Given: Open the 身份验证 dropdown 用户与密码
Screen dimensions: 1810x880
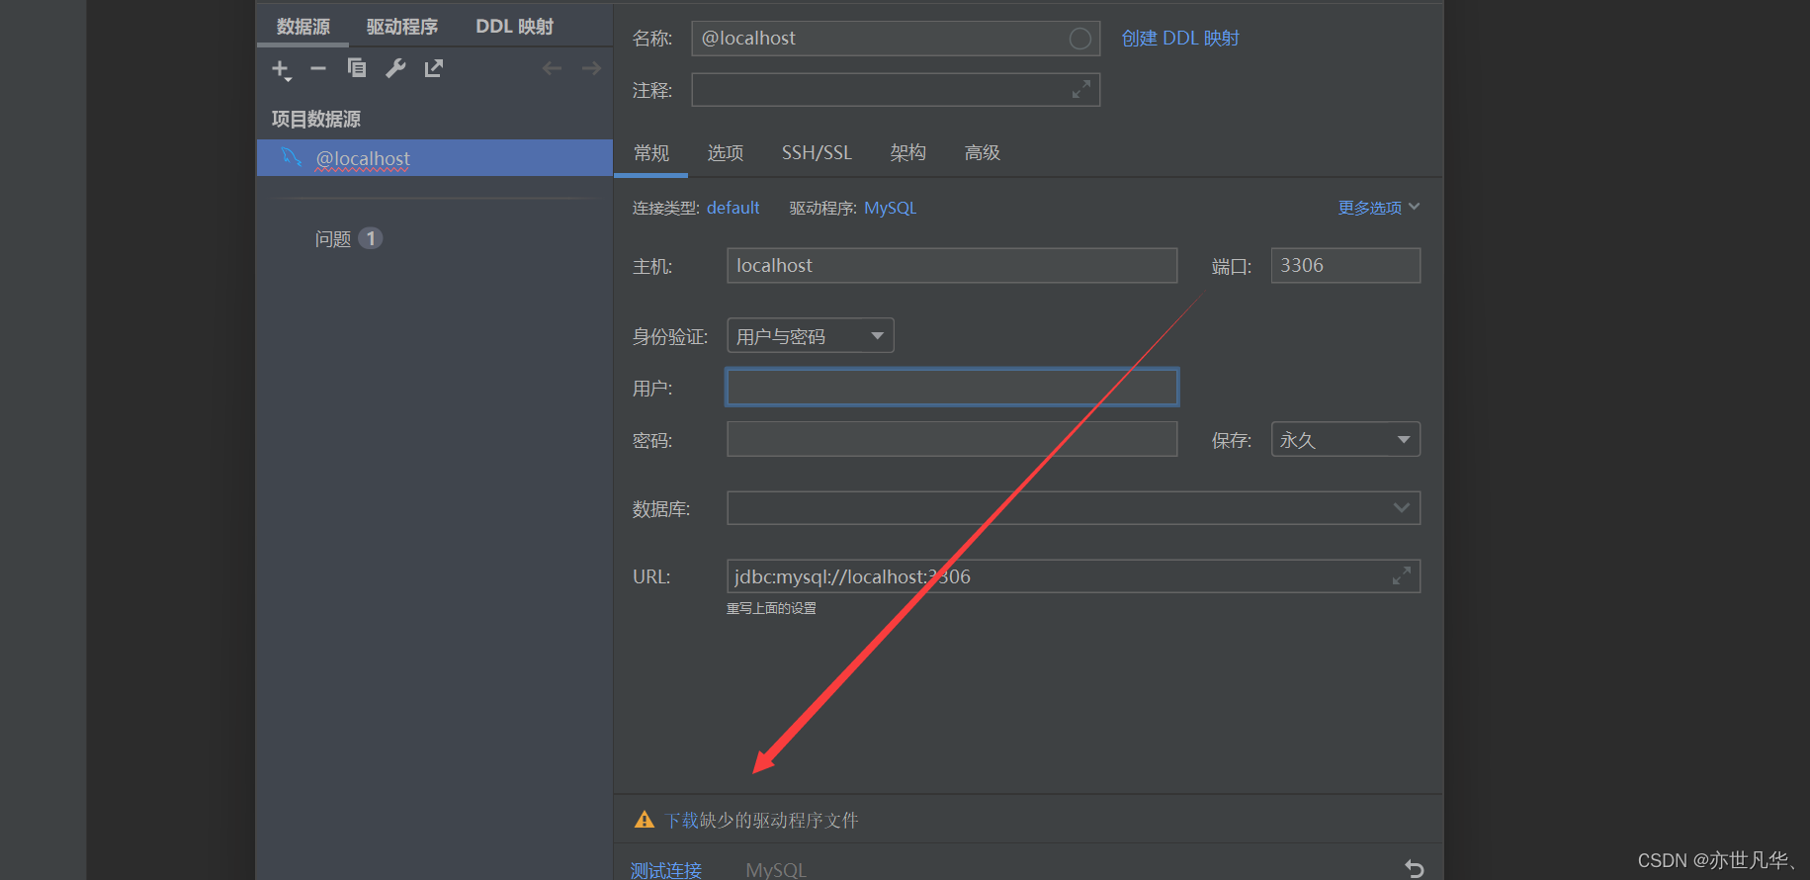Looking at the screenshot, I should 811,335.
